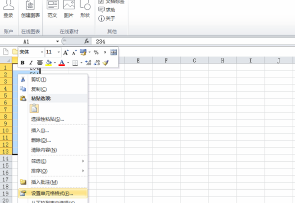Choose 插入批注(M) insert comment
The height and width of the screenshot is (203, 295).
pos(53,182)
